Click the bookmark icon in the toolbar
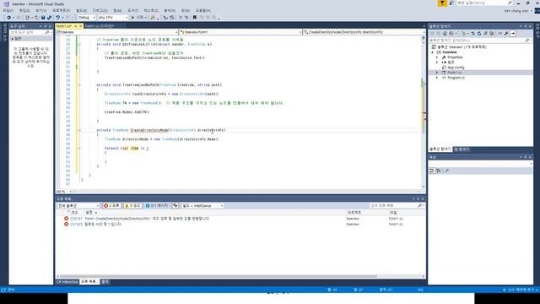The height and width of the screenshot is (304, 540). [195, 17]
